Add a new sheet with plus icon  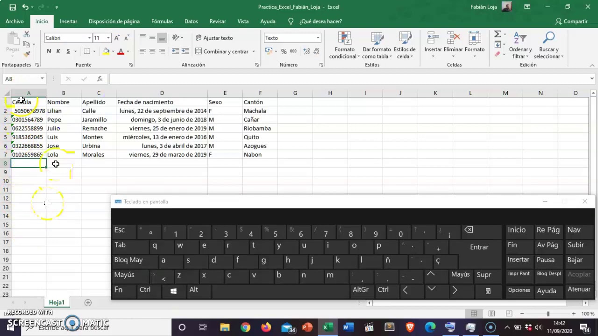[88, 303]
